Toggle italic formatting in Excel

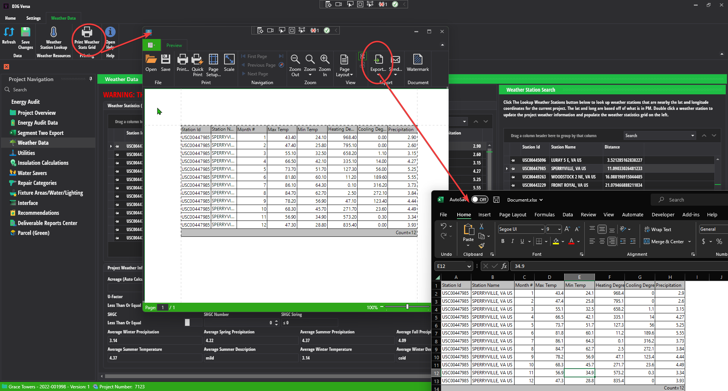click(x=513, y=241)
